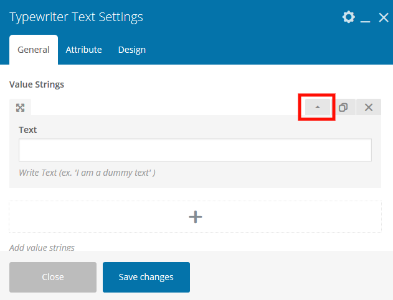This screenshot has width=393, height=300.
Task: Delete the value string item
Action: point(368,107)
